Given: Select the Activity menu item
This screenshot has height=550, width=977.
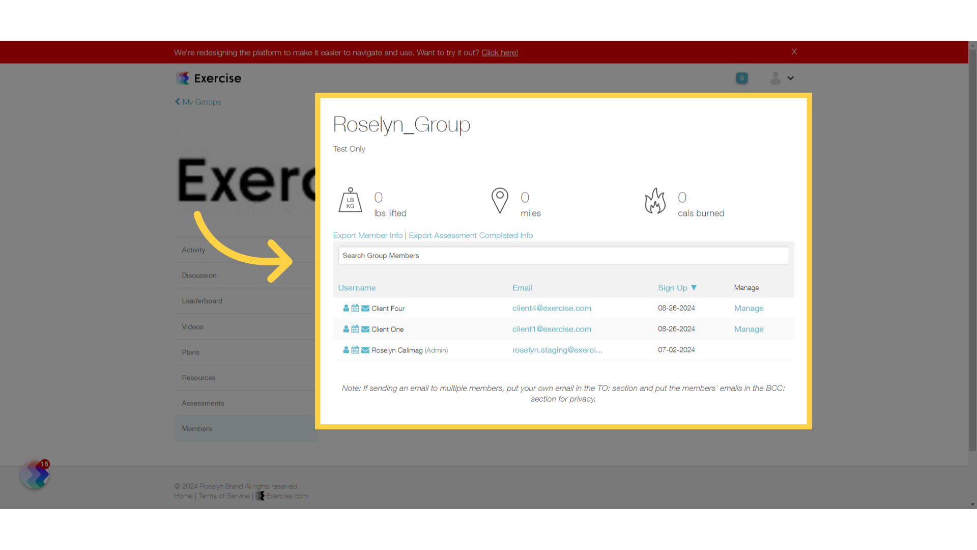Looking at the screenshot, I should [194, 250].
